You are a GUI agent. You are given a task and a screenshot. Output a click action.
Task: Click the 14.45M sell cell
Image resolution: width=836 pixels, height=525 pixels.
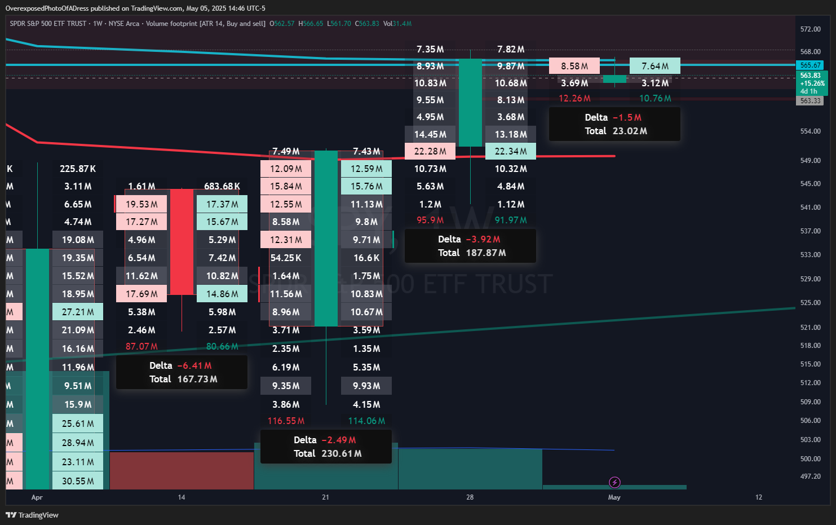[430, 134]
